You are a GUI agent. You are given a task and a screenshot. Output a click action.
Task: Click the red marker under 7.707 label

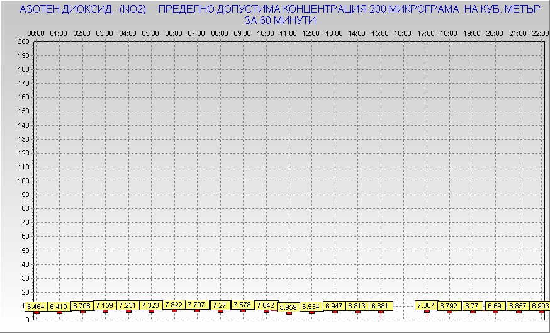(197, 310)
